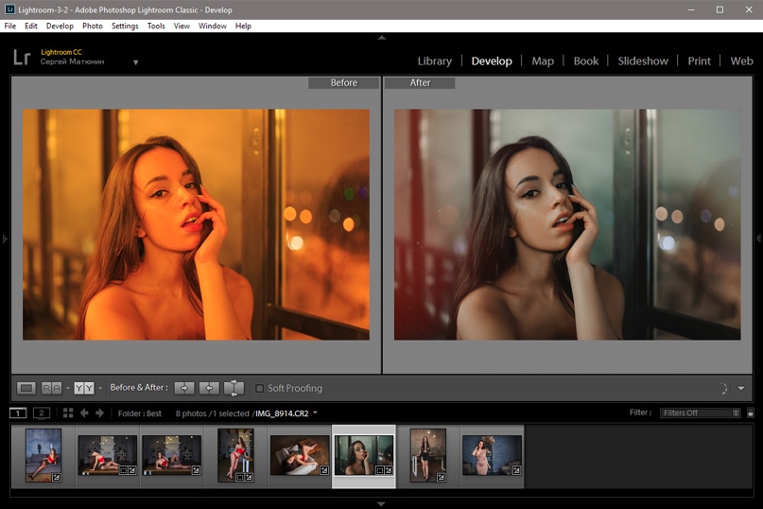Click the Loupe view icon in toolbar
The image size is (763, 509).
tap(26, 388)
